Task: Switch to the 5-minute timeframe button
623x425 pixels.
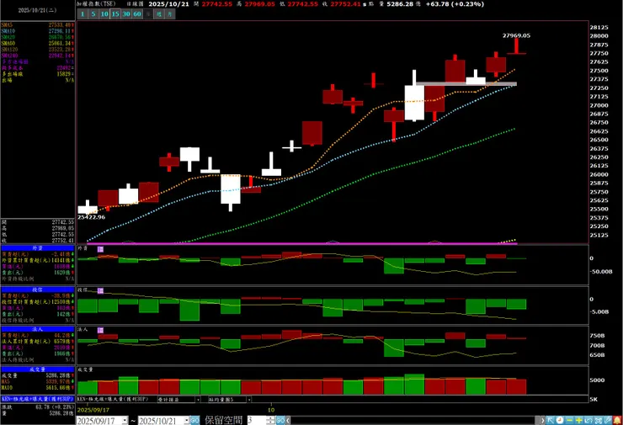Action: coord(93,14)
